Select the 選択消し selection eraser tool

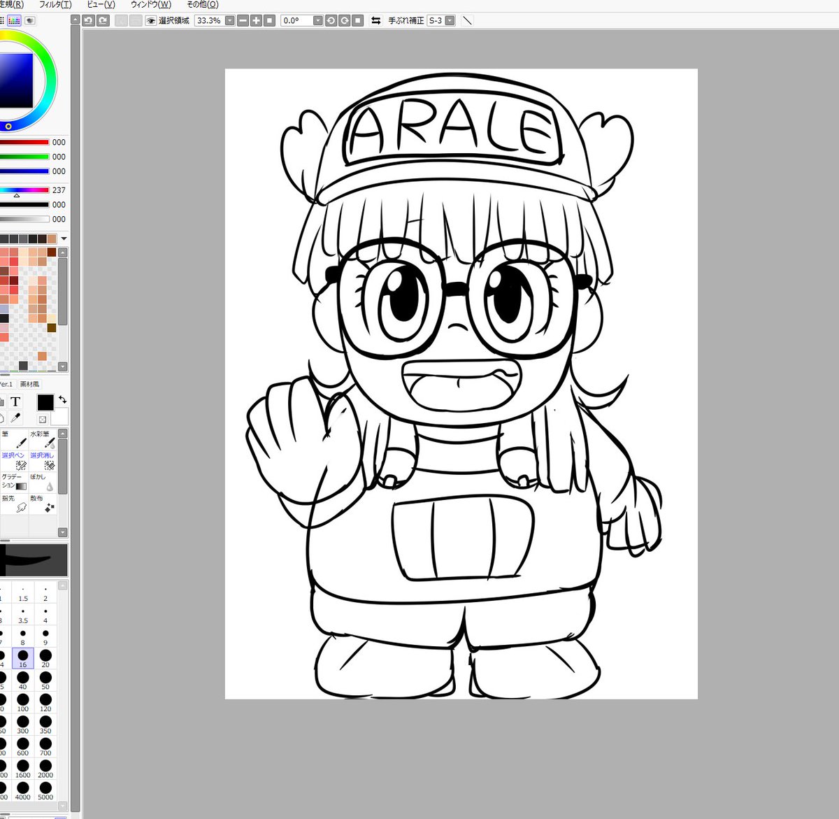42,460
